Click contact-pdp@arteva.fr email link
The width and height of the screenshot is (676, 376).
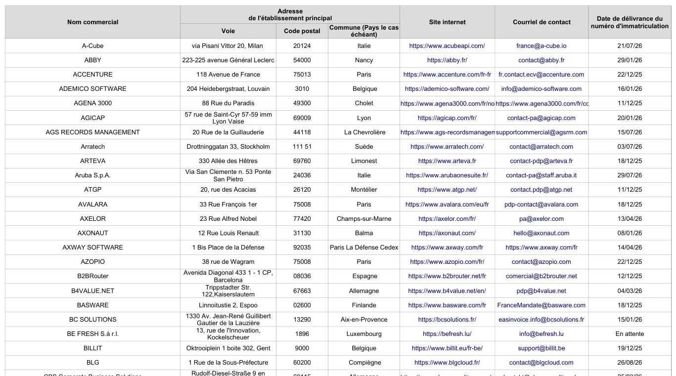point(541,161)
